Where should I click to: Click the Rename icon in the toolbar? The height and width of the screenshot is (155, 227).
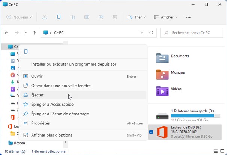pyautogui.click(x=87, y=17)
